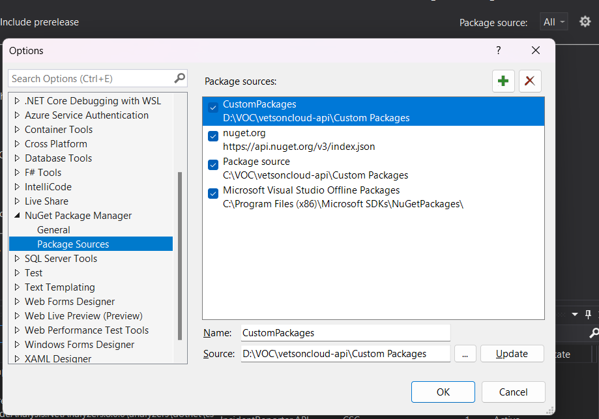Click into the Name text field
Image resolution: width=599 pixels, height=419 pixels.
click(x=345, y=333)
